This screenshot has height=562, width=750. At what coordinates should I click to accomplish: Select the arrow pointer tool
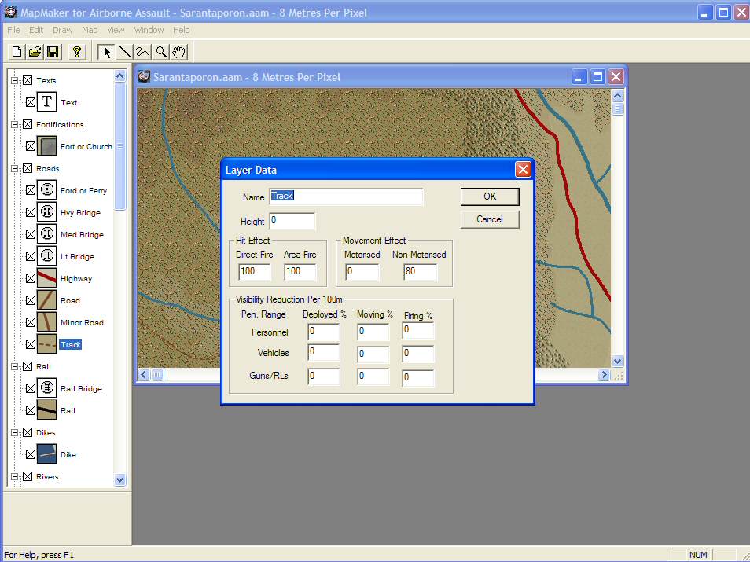(x=107, y=52)
